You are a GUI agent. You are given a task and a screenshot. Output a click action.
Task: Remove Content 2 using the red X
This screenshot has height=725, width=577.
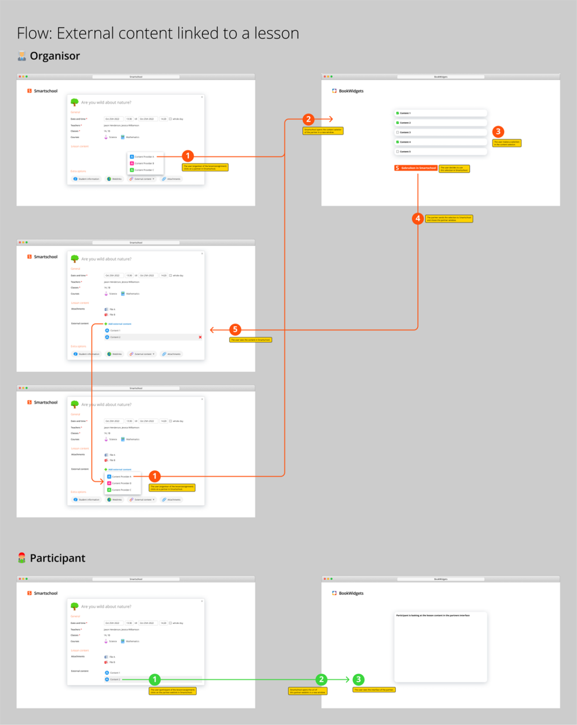click(200, 337)
